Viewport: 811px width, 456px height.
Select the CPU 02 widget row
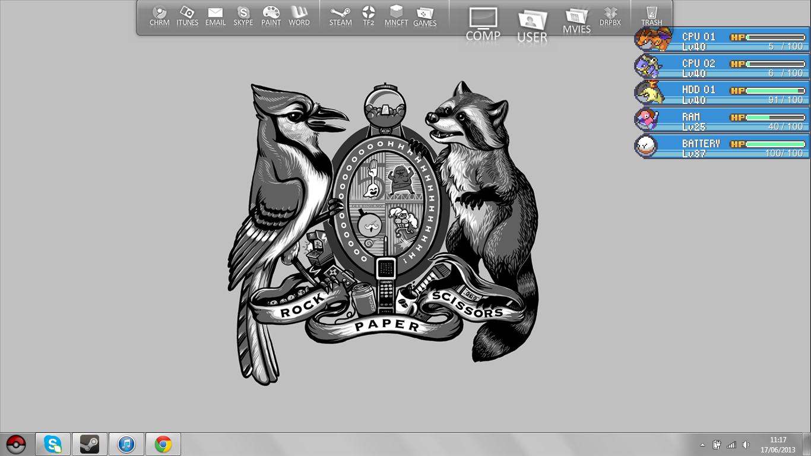(x=722, y=65)
